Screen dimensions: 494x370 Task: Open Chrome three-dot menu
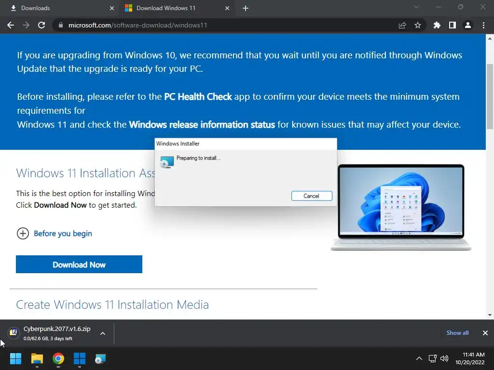click(x=483, y=25)
